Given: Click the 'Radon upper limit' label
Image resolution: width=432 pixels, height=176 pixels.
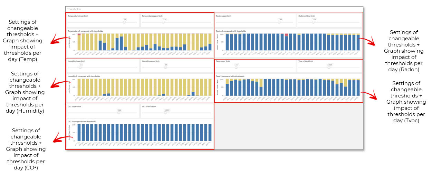Looking at the screenshot, I should (x=223, y=16).
